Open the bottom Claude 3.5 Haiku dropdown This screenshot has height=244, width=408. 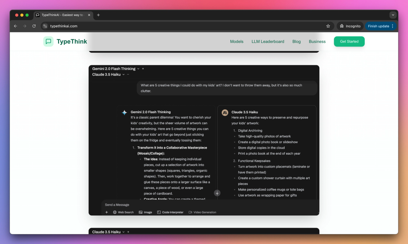(x=123, y=232)
